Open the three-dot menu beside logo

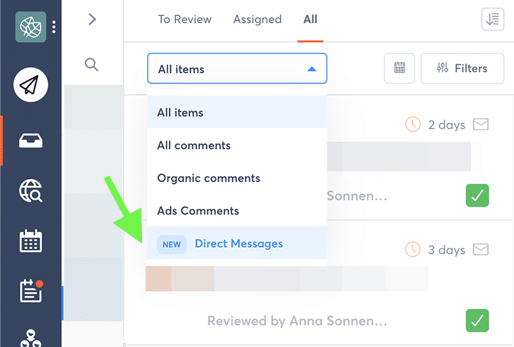coord(54,27)
